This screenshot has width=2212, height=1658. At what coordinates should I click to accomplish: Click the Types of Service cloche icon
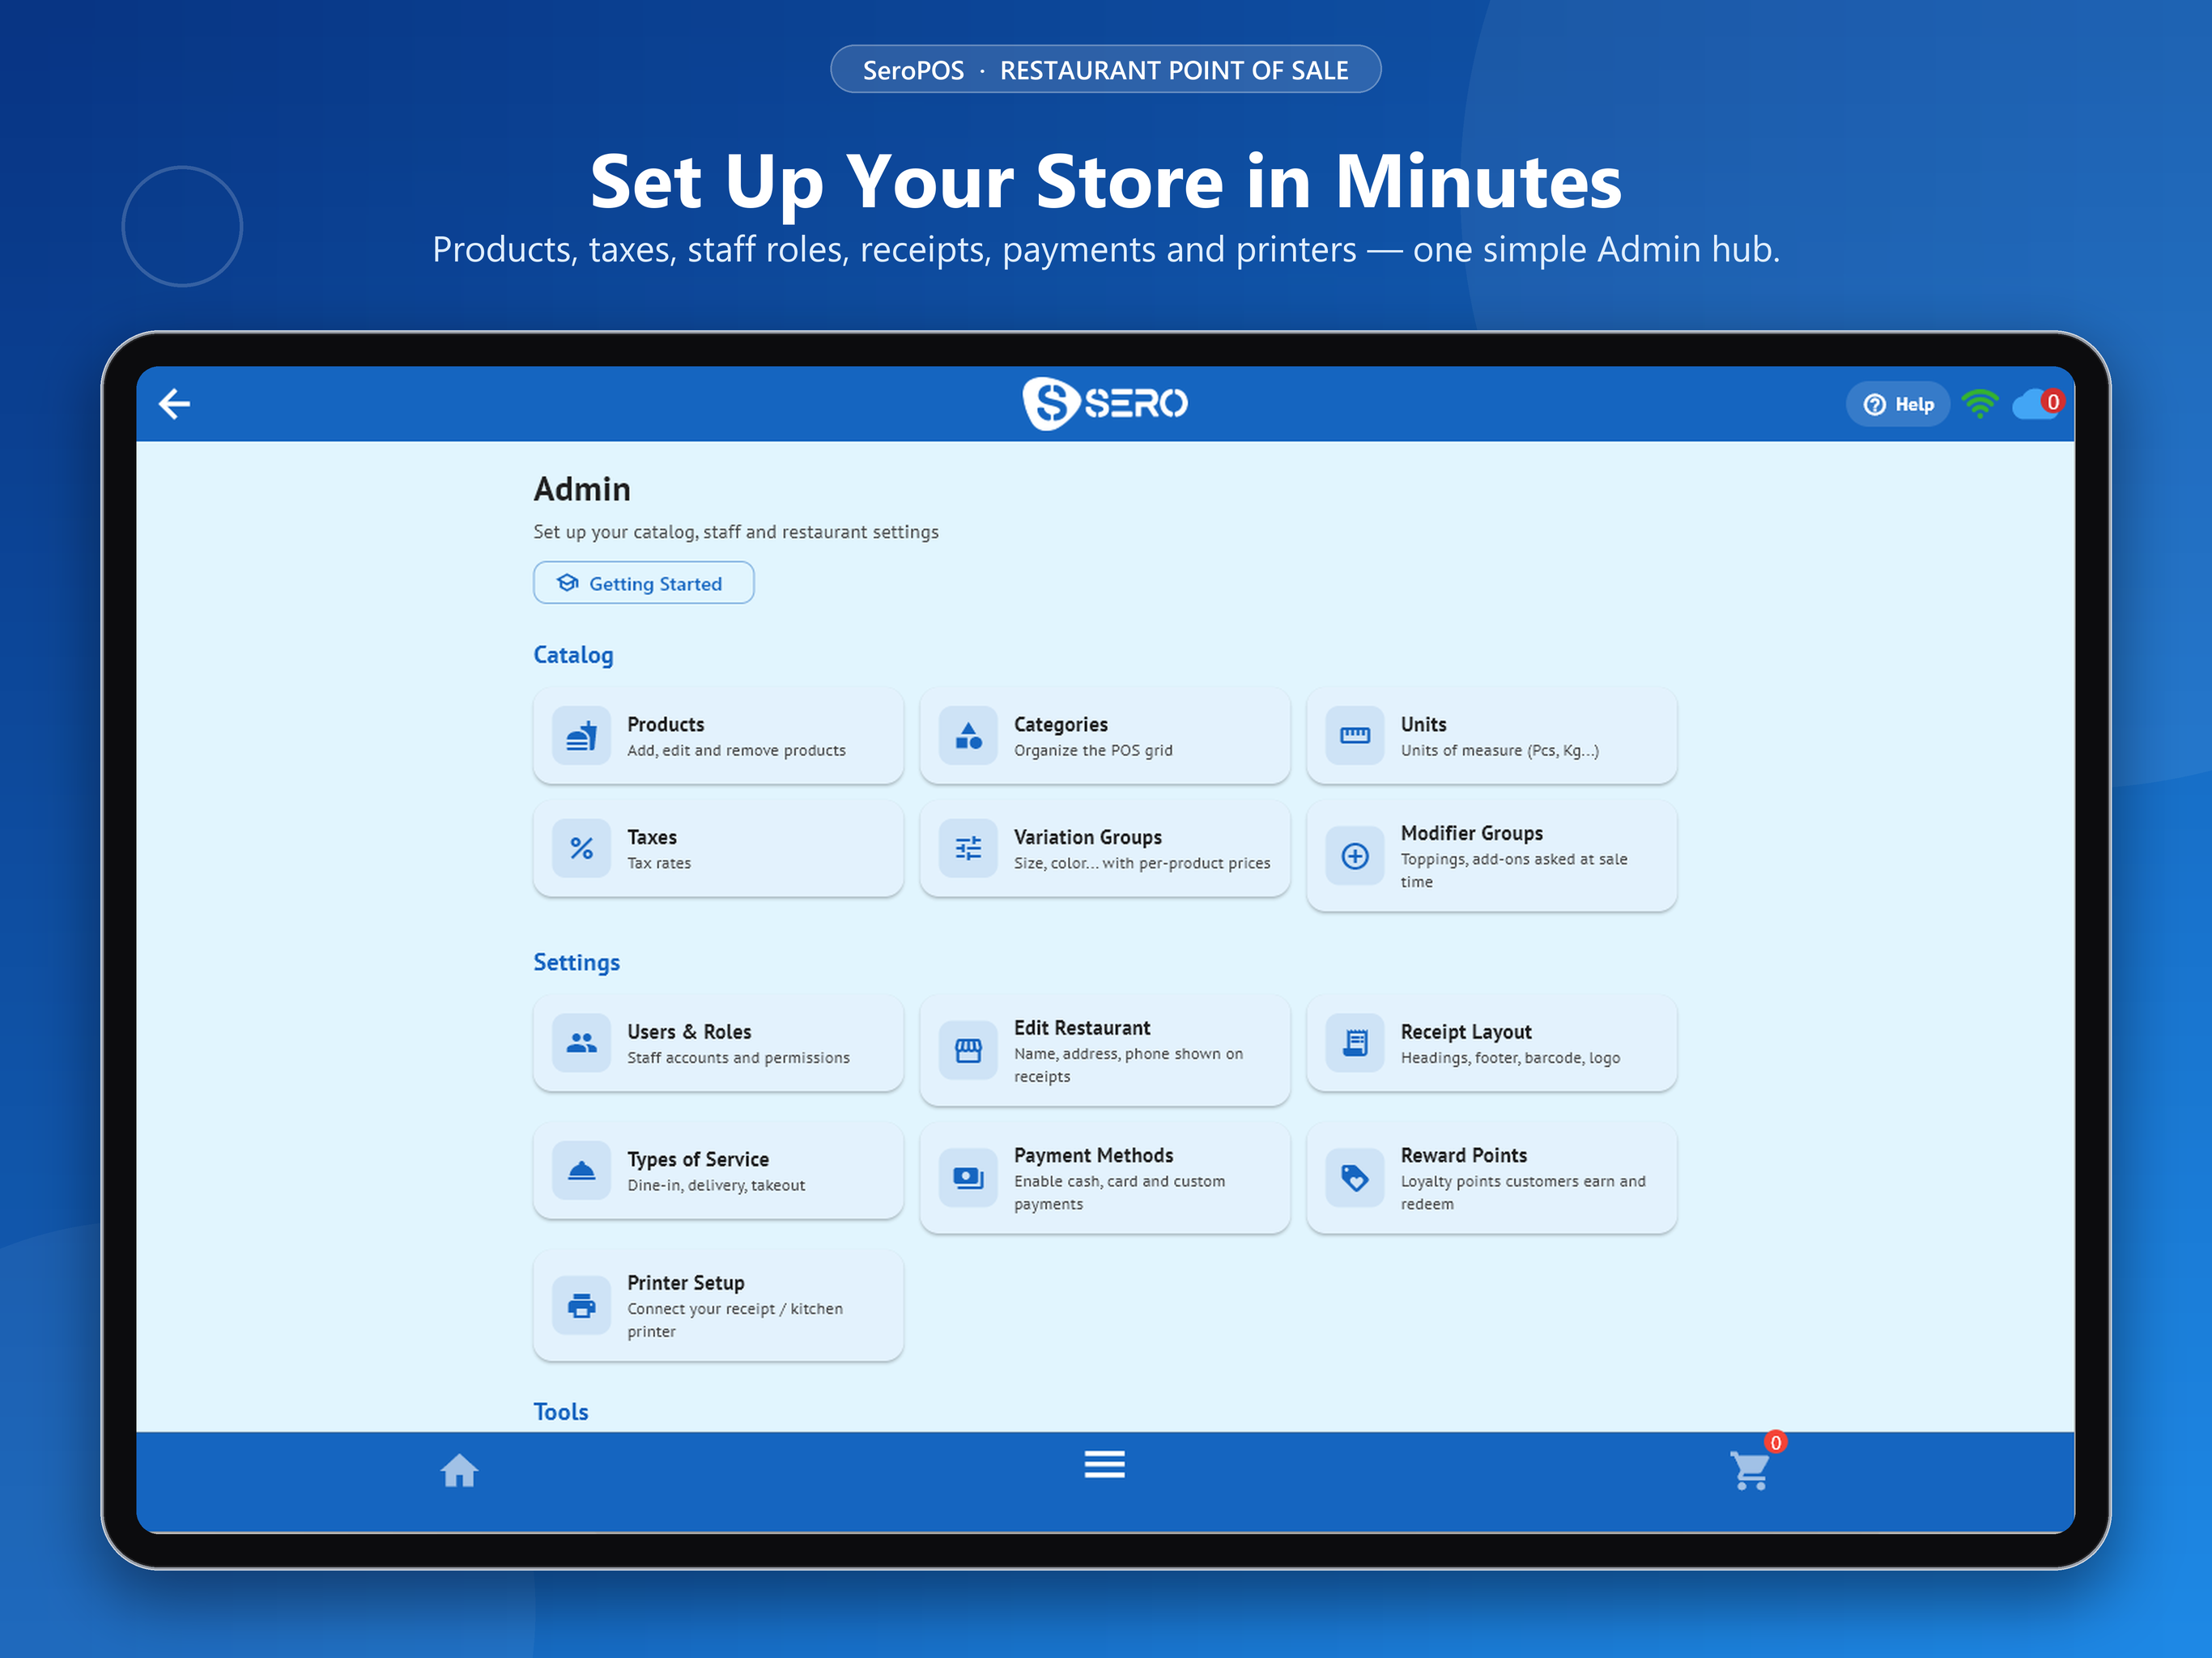[581, 1170]
